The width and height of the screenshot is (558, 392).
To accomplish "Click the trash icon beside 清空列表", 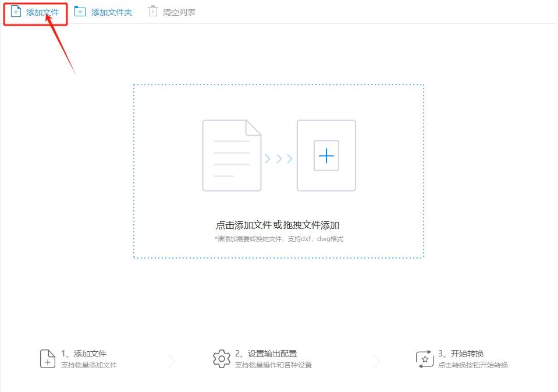I will (152, 10).
